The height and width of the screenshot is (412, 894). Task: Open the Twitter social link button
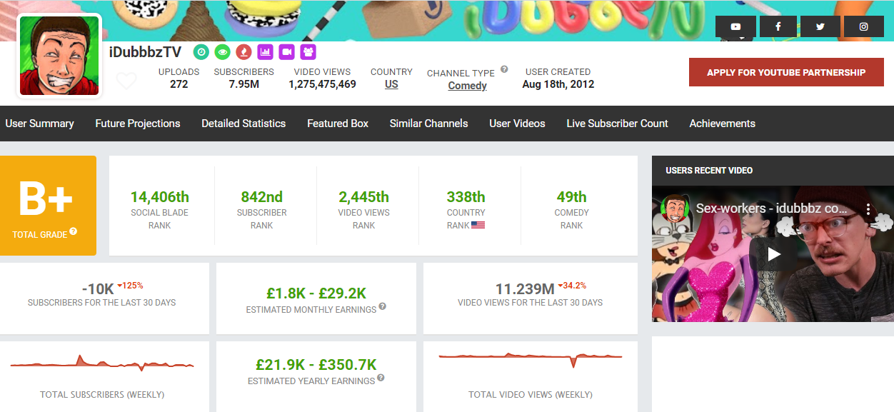[x=820, y=26]
